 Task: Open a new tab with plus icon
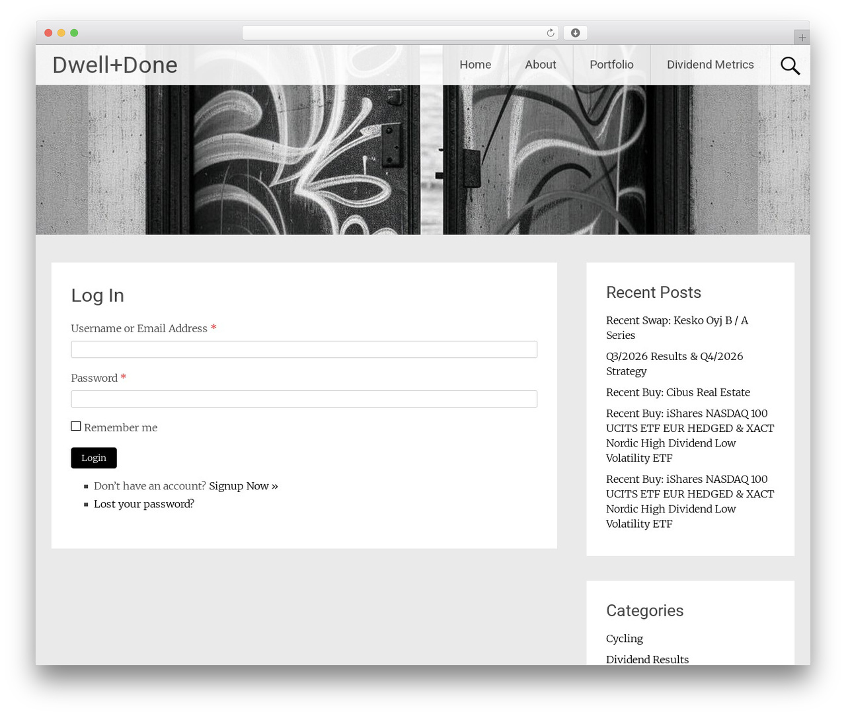pos(802,38)
